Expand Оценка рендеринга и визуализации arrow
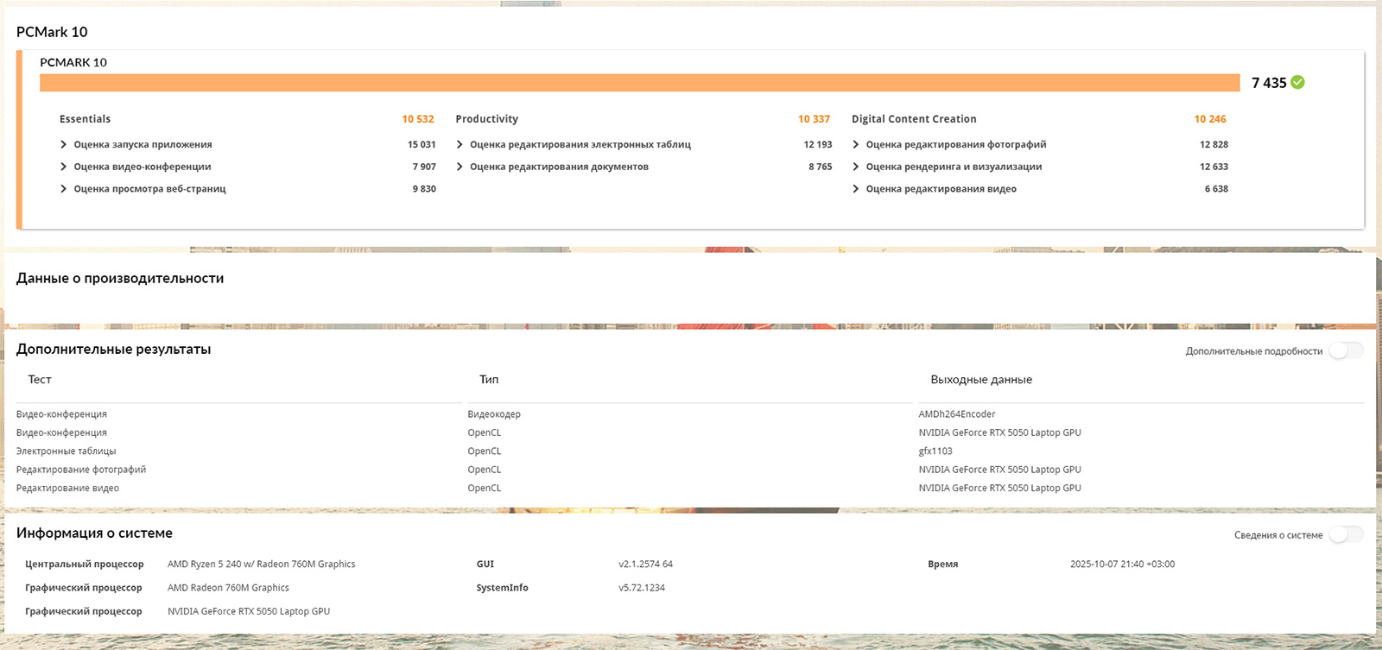The image size is (1382, 650). (x=856, y=167)
